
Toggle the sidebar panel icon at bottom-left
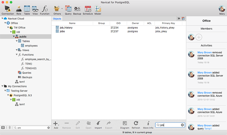click(x=3, y=128)
